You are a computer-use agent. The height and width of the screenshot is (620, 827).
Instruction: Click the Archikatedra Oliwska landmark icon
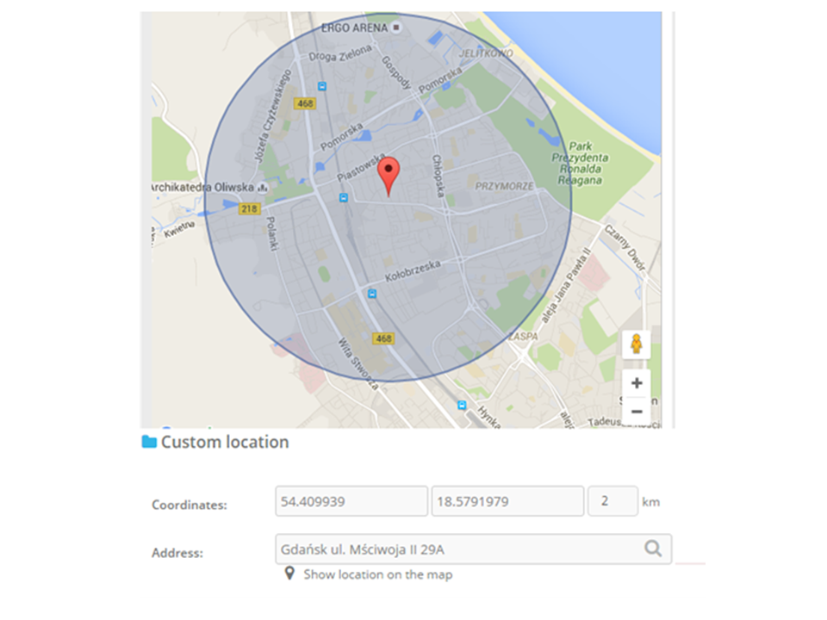click(x=263, y=187)
